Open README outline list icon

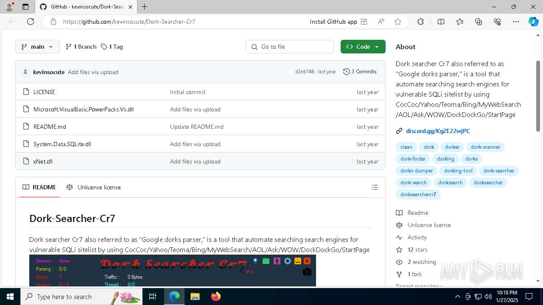(374, 187)
